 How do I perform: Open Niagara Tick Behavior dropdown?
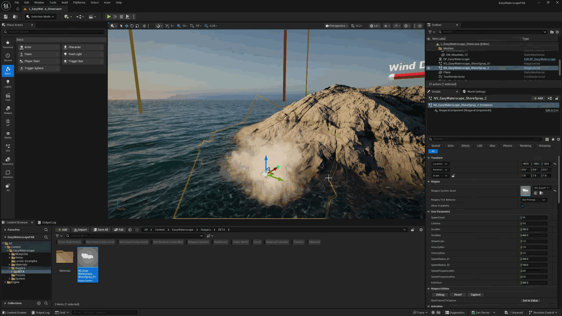click(533, 200)
